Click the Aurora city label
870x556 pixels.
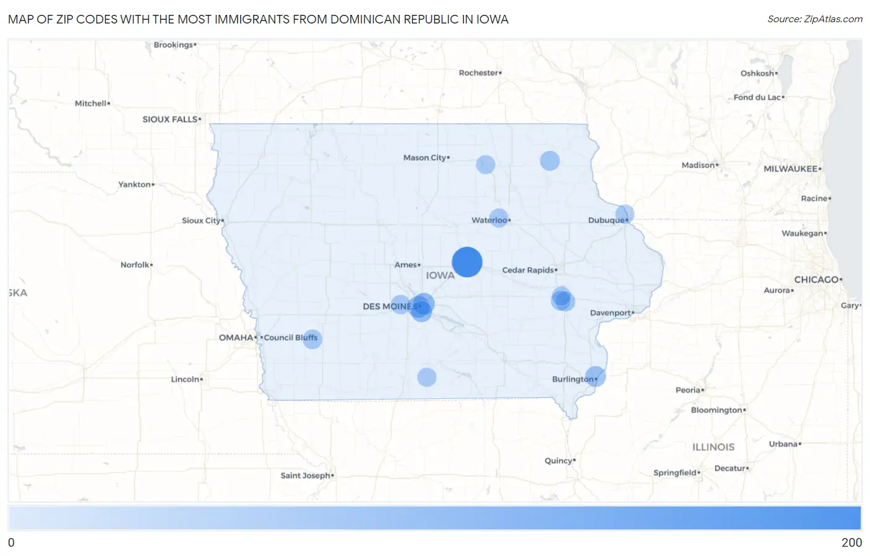(x=778, y=291)
